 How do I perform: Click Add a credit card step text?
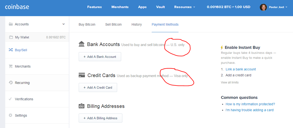tap(238, 75)
